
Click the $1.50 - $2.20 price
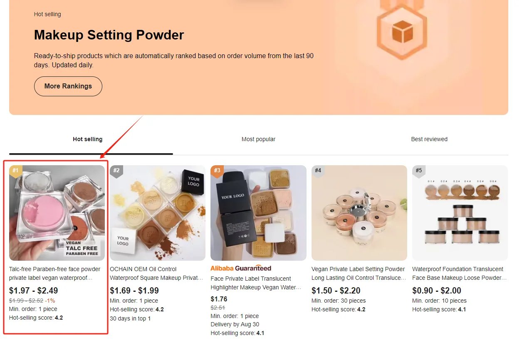(336, 291)
